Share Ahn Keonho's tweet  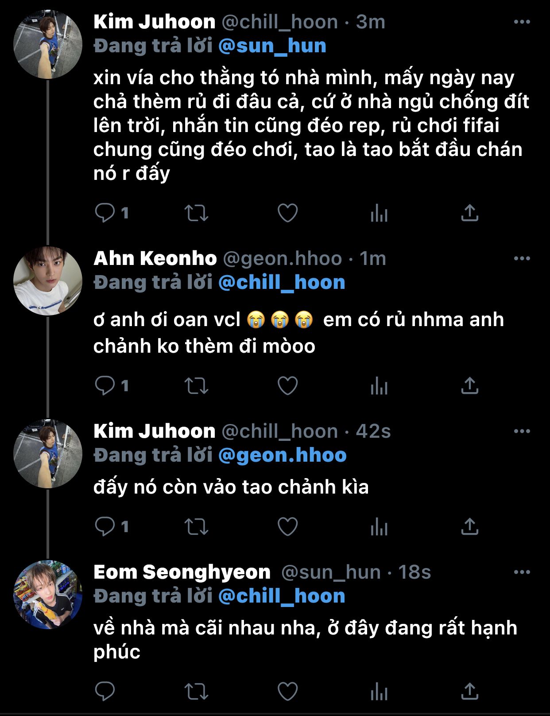(x=469, y=386)
